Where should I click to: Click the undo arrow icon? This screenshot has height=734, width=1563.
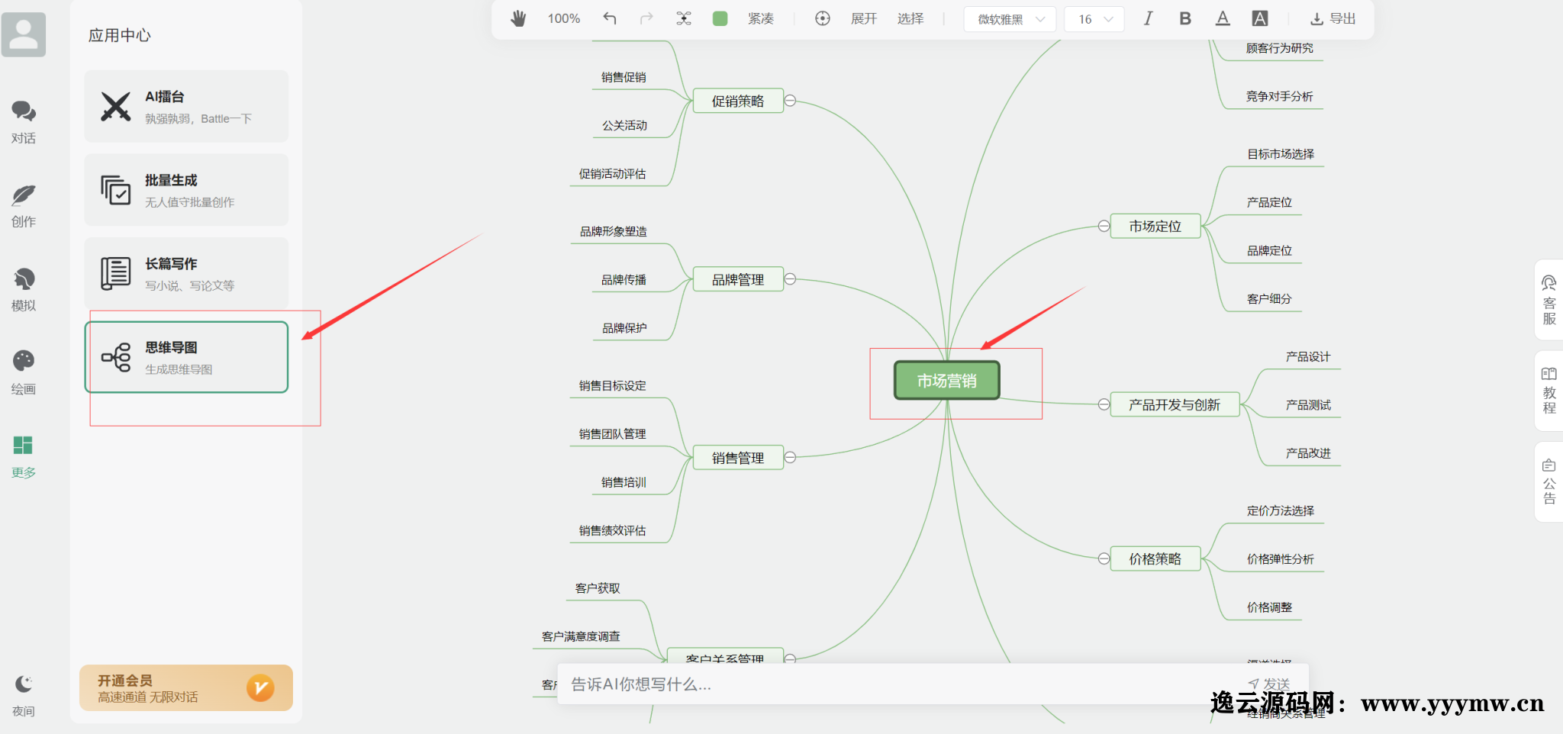click(x=609, y=18)
